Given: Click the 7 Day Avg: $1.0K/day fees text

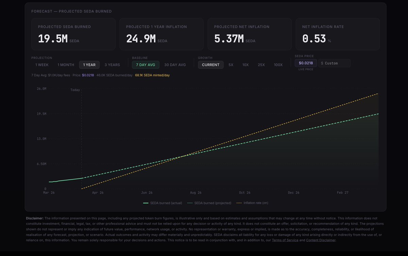Looking at the screenshot, I should [x=51, y=75].
